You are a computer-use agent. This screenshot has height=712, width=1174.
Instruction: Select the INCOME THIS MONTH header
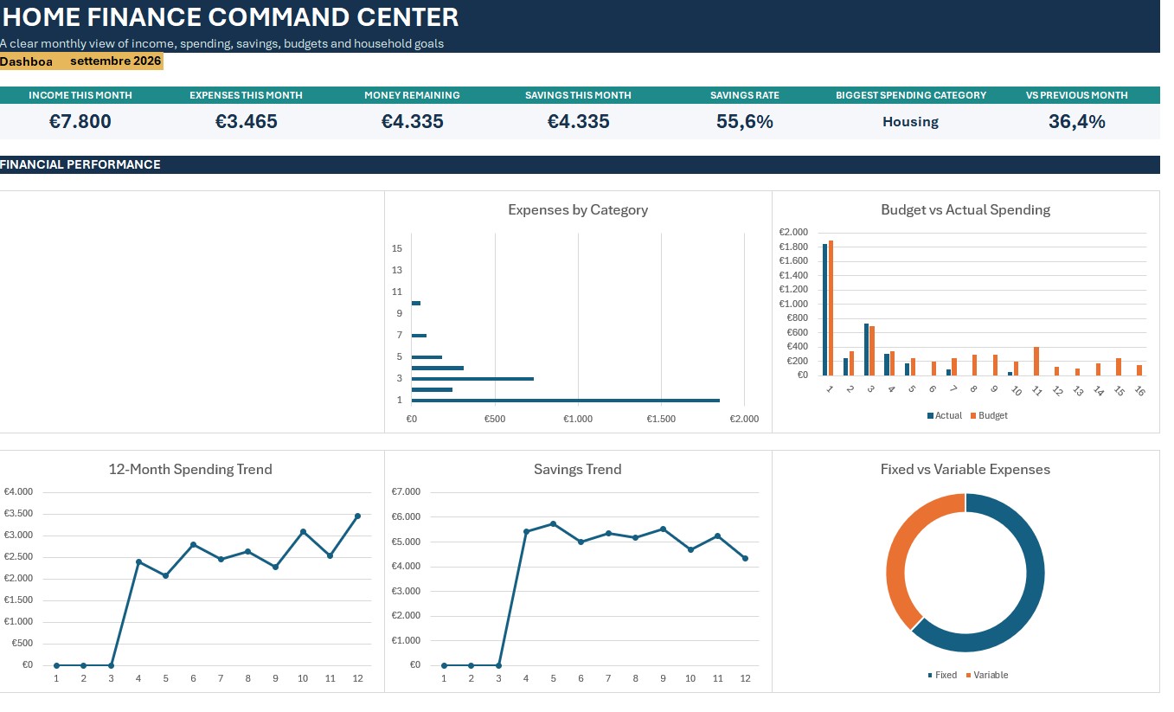pos(80,95)
